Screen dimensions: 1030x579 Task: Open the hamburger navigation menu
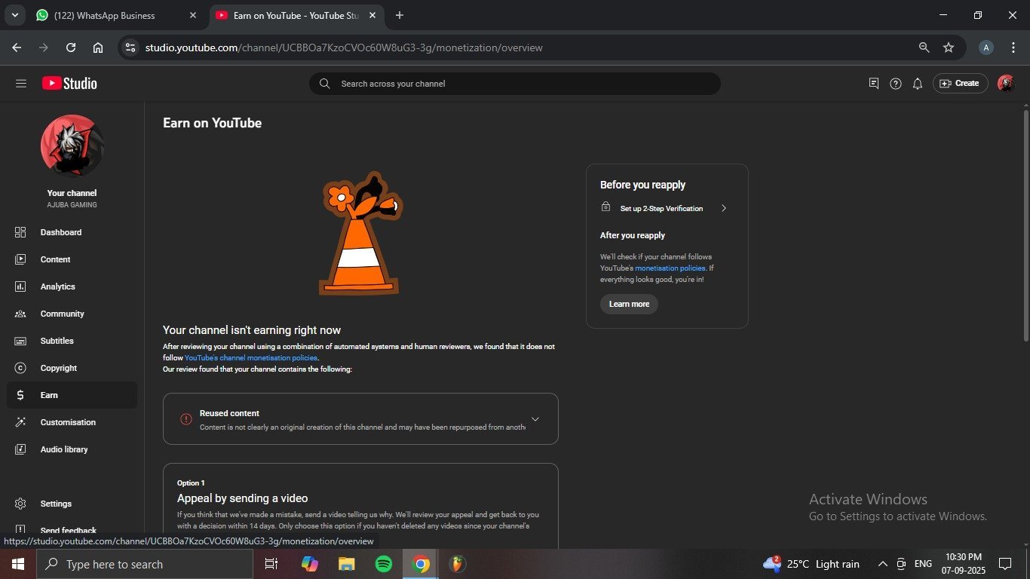coord(20,84)
